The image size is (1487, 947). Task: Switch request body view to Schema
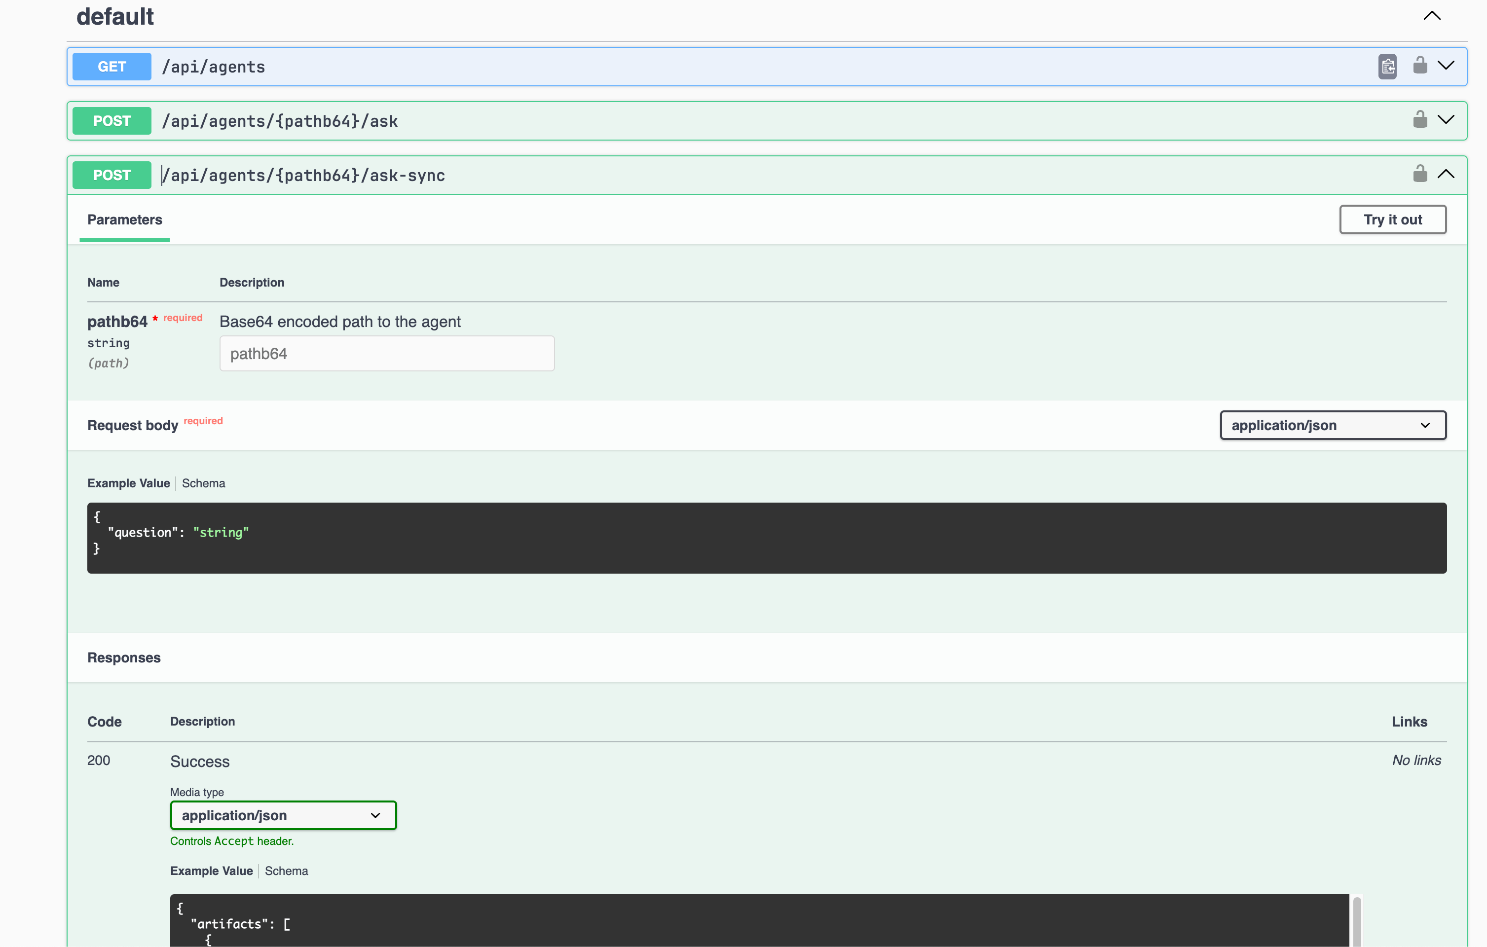pyautogui.click(x=203, y=483)
